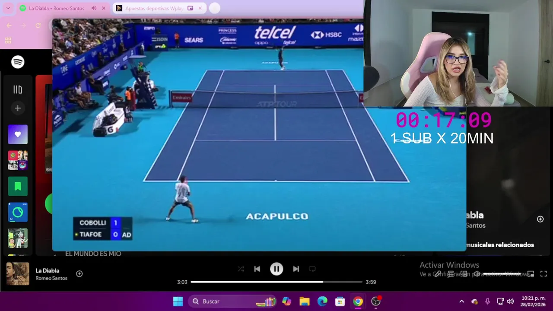This screenshot has width=553, height=311.
Task: Open connect to a device icon
Action: tap(464, 274)
